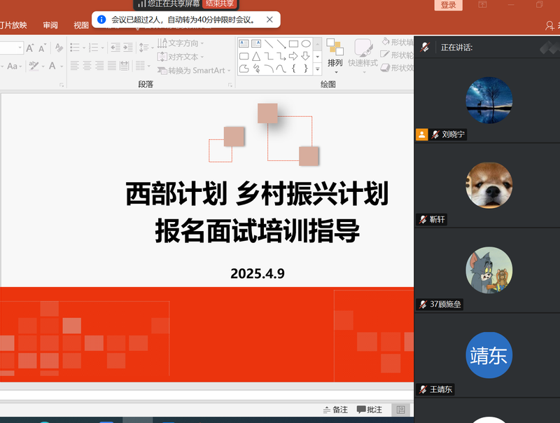Expand the 对齐文本 align text dropdown
Screen dimensions: 560x423
(183, 57)
